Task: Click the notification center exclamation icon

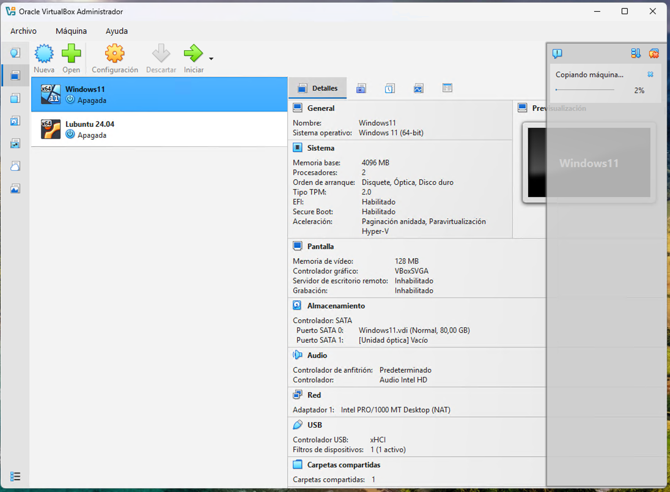Action: coord(557,54)
